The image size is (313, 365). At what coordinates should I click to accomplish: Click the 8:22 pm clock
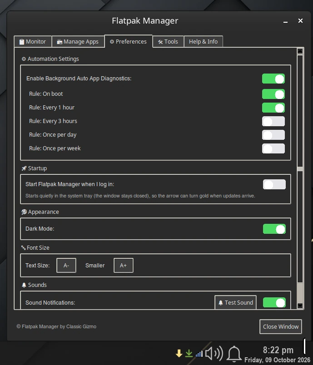(278, 350)
